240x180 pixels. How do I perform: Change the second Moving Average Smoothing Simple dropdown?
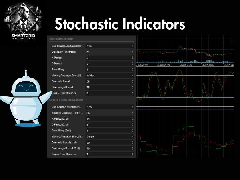pos(110,136)
